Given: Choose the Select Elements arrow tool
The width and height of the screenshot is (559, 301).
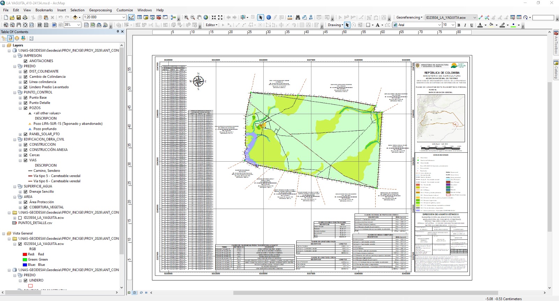Looking at the screenshot, I should [261, 17].
